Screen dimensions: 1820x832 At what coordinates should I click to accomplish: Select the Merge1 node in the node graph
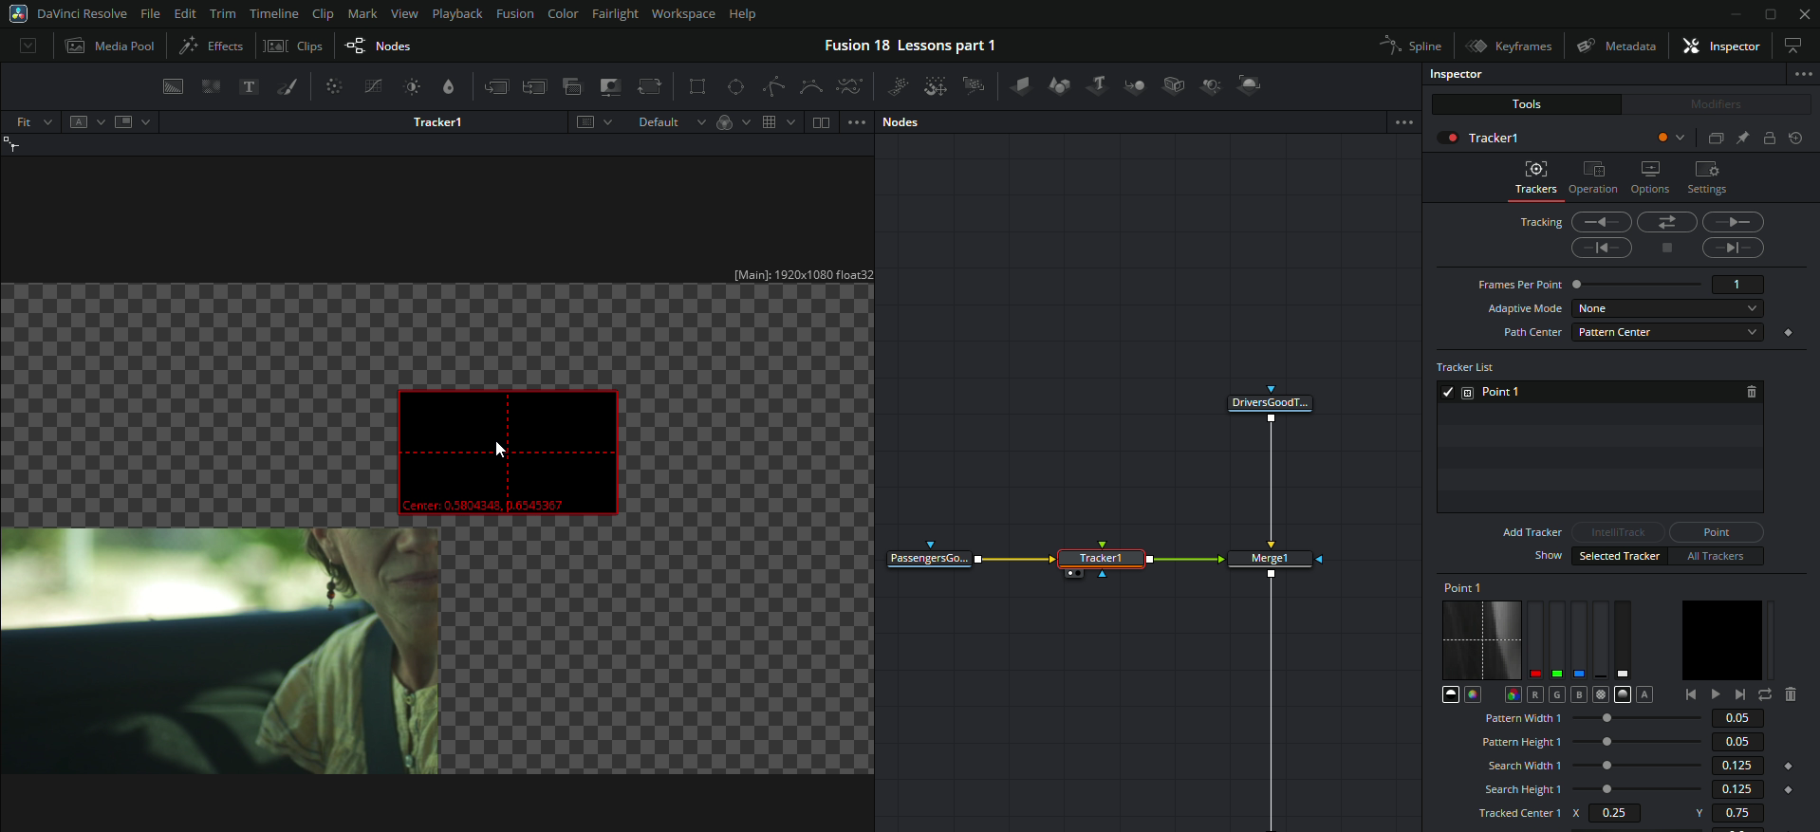click(x=1270, y=558)
